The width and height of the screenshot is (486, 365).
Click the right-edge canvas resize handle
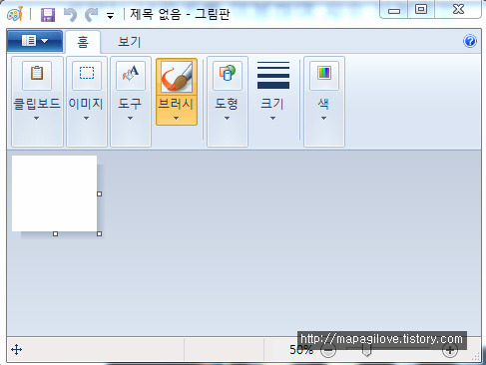(x=99, y=193)
